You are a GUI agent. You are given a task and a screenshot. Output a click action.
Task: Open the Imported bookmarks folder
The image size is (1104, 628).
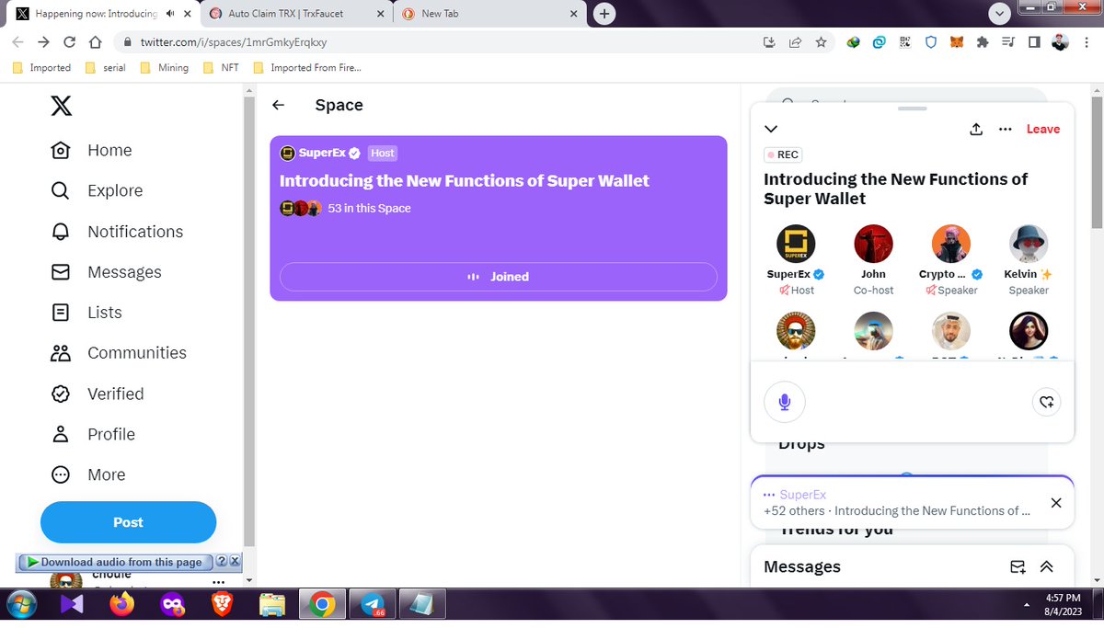pos(41,67)
